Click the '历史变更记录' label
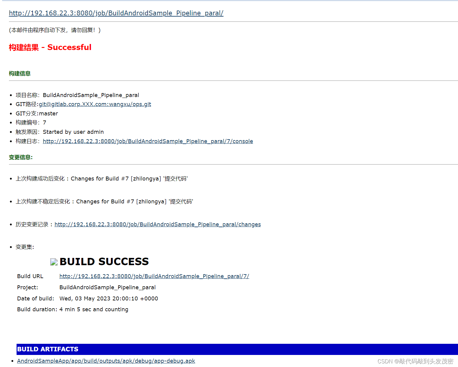This screenshot has width=458, height=367. [x=32, y=224]
